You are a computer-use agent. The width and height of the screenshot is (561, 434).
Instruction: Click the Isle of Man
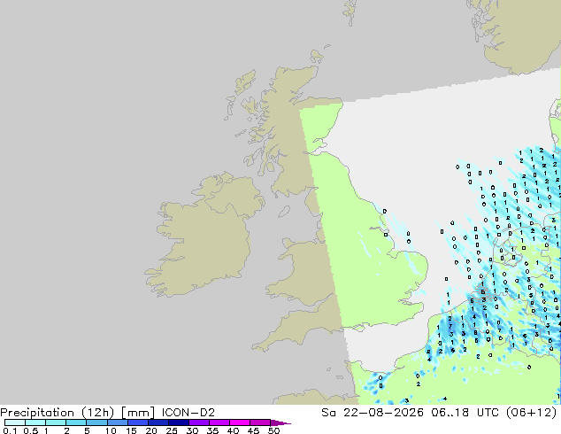tap(284, 212)
